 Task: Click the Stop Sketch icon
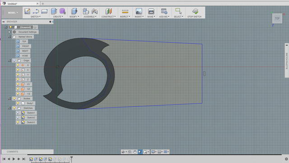tap(195, 11)
